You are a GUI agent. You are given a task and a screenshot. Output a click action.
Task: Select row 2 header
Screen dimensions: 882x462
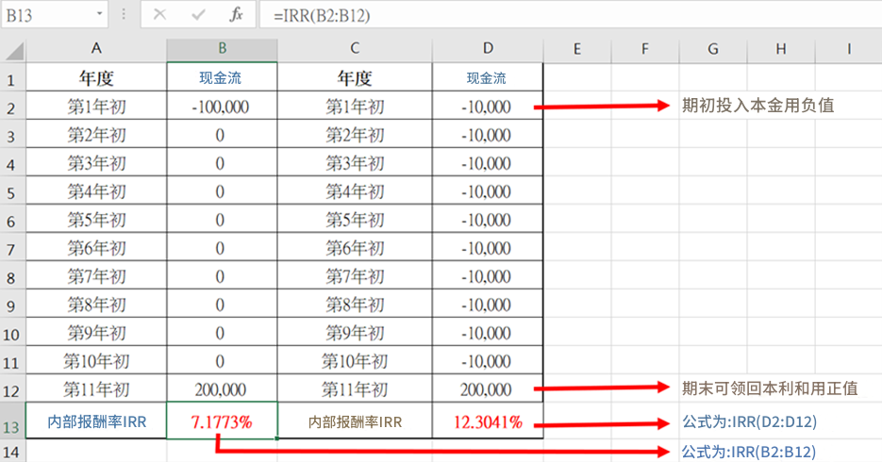(x=12, y=106)
